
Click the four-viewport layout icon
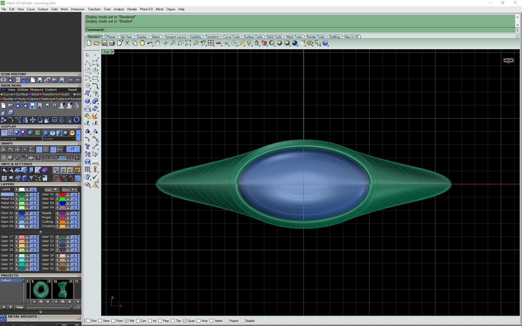coord(211,43)
